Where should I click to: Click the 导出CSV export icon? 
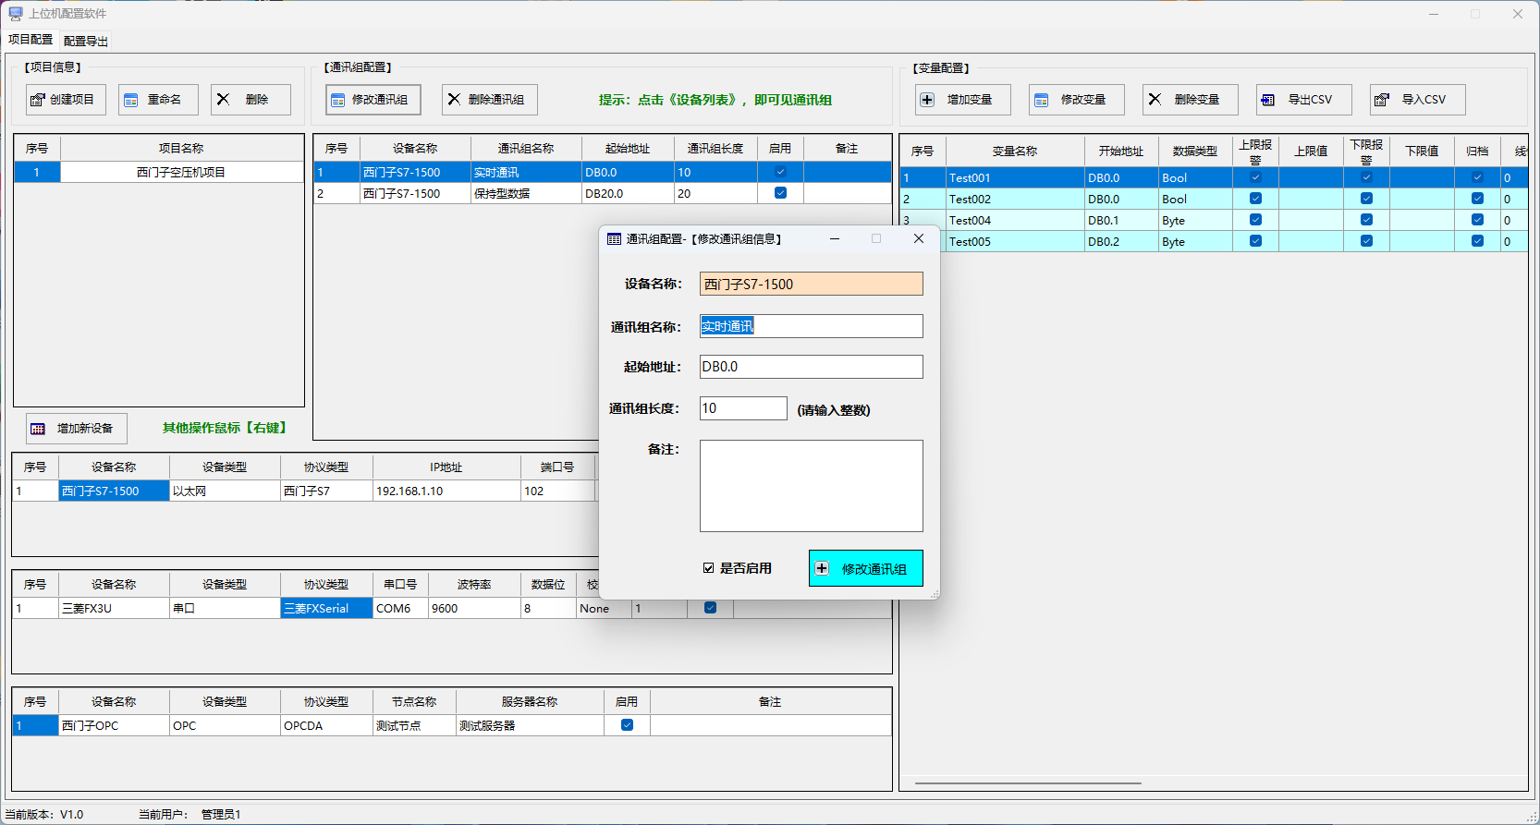[x=1268, y=100]
